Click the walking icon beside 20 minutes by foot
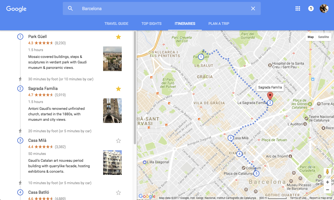Image resolution: width=334 pixels, height=200 pixels. [x=20, y=131]
